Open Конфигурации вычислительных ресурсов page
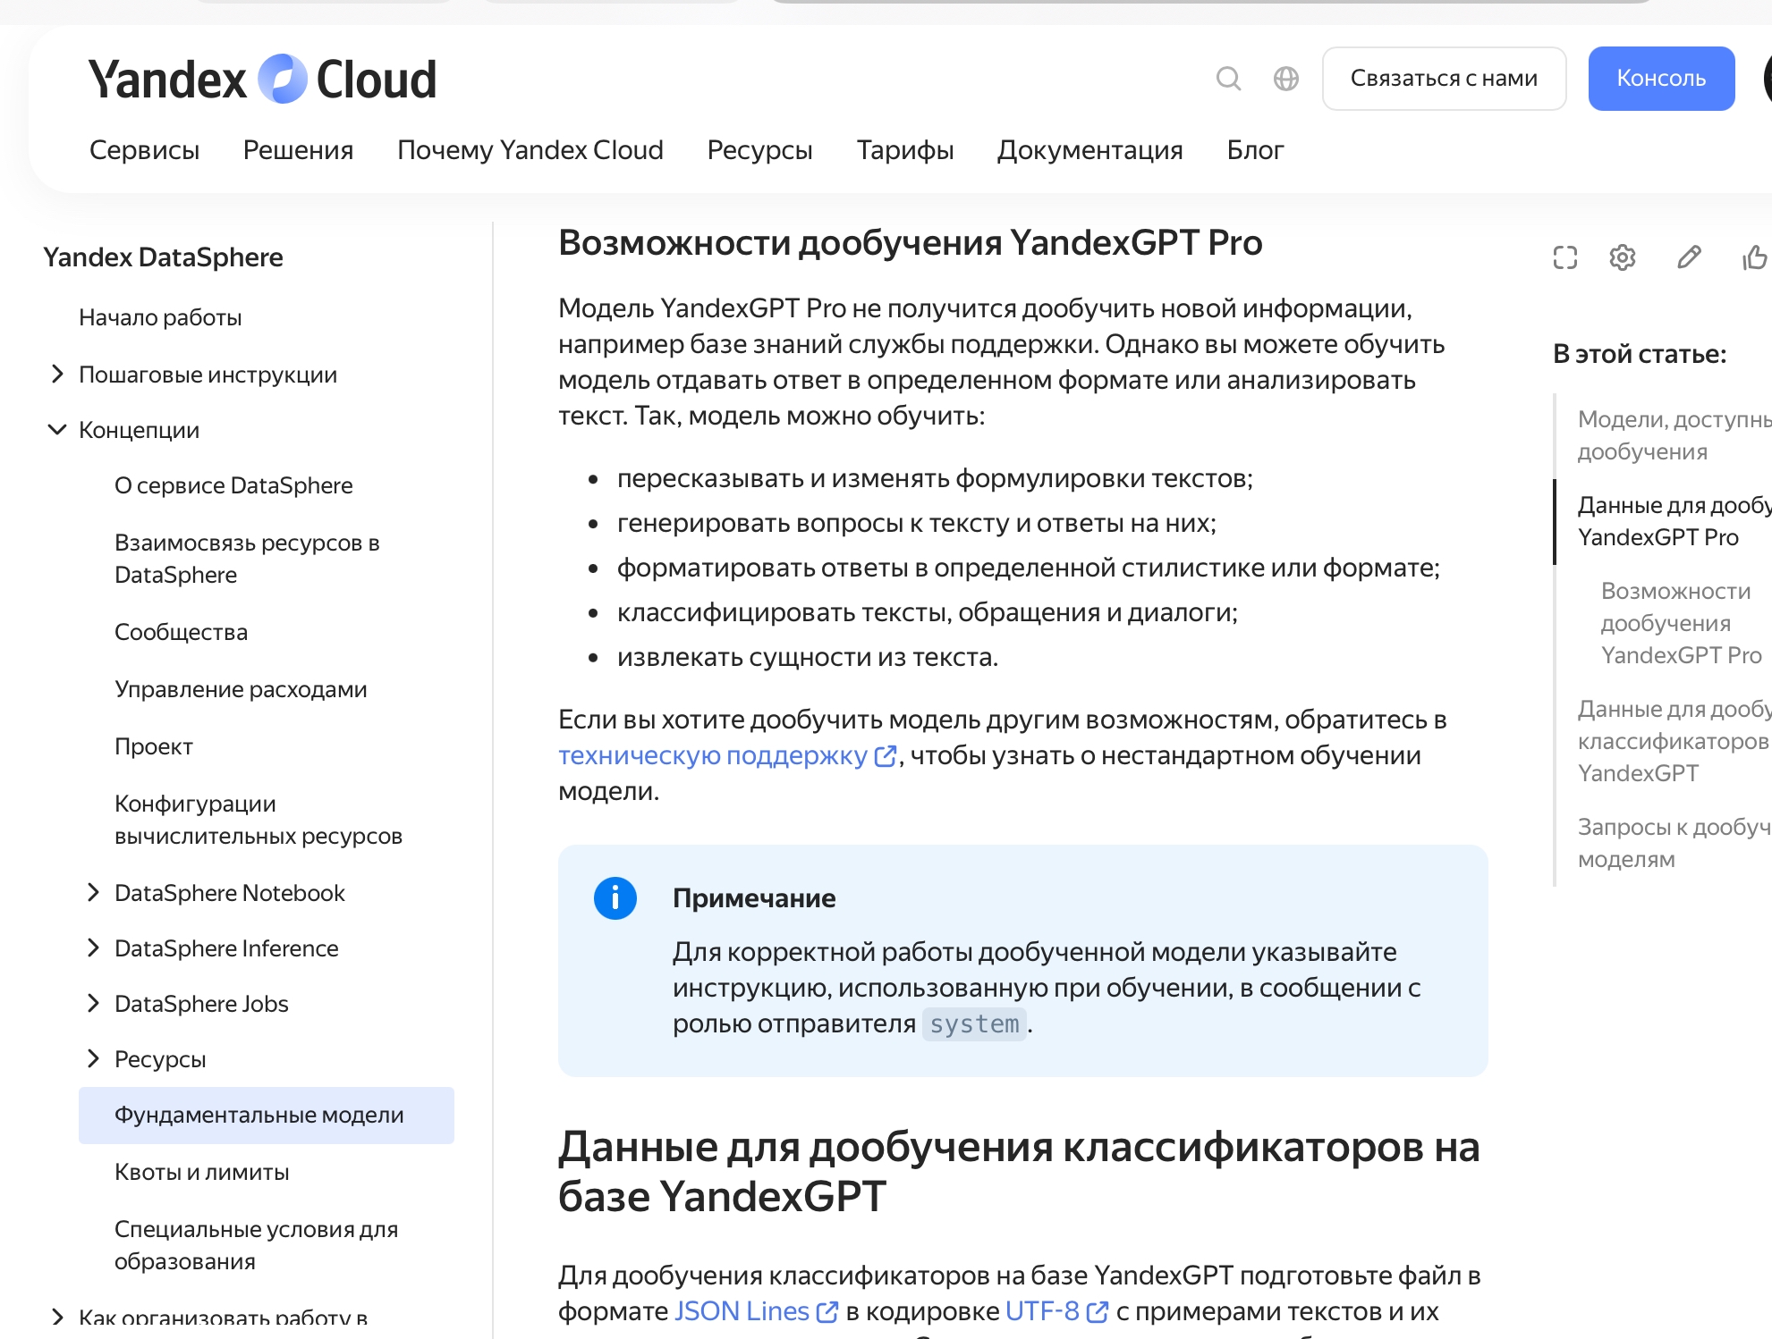Viewport: 1772px width, 1339px height. [x=259, y=820]
